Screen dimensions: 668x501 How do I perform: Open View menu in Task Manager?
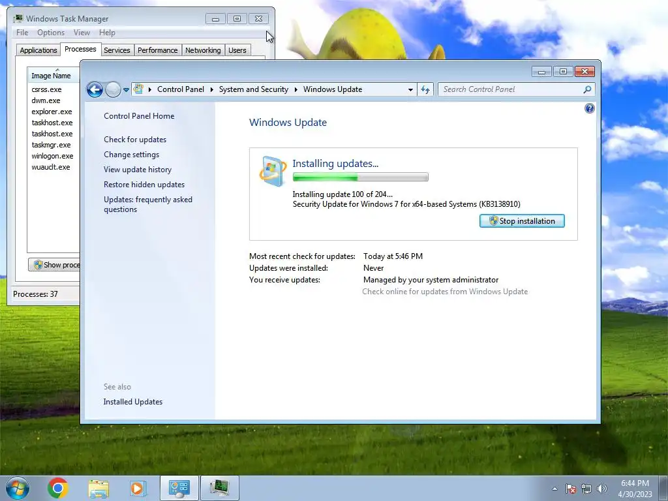(x=82, y=33)
